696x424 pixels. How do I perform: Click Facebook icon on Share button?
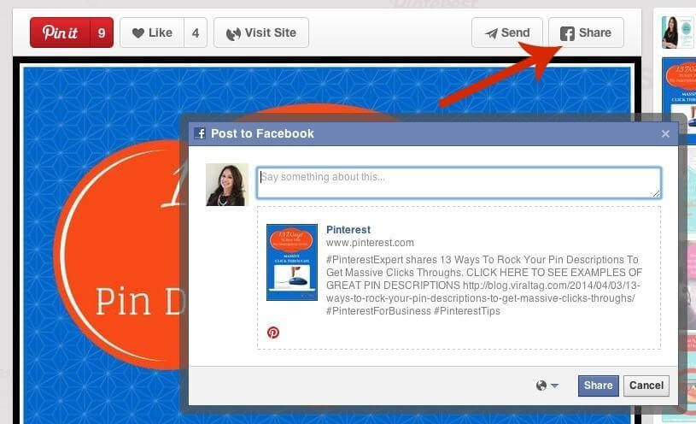tap(567, 33)
